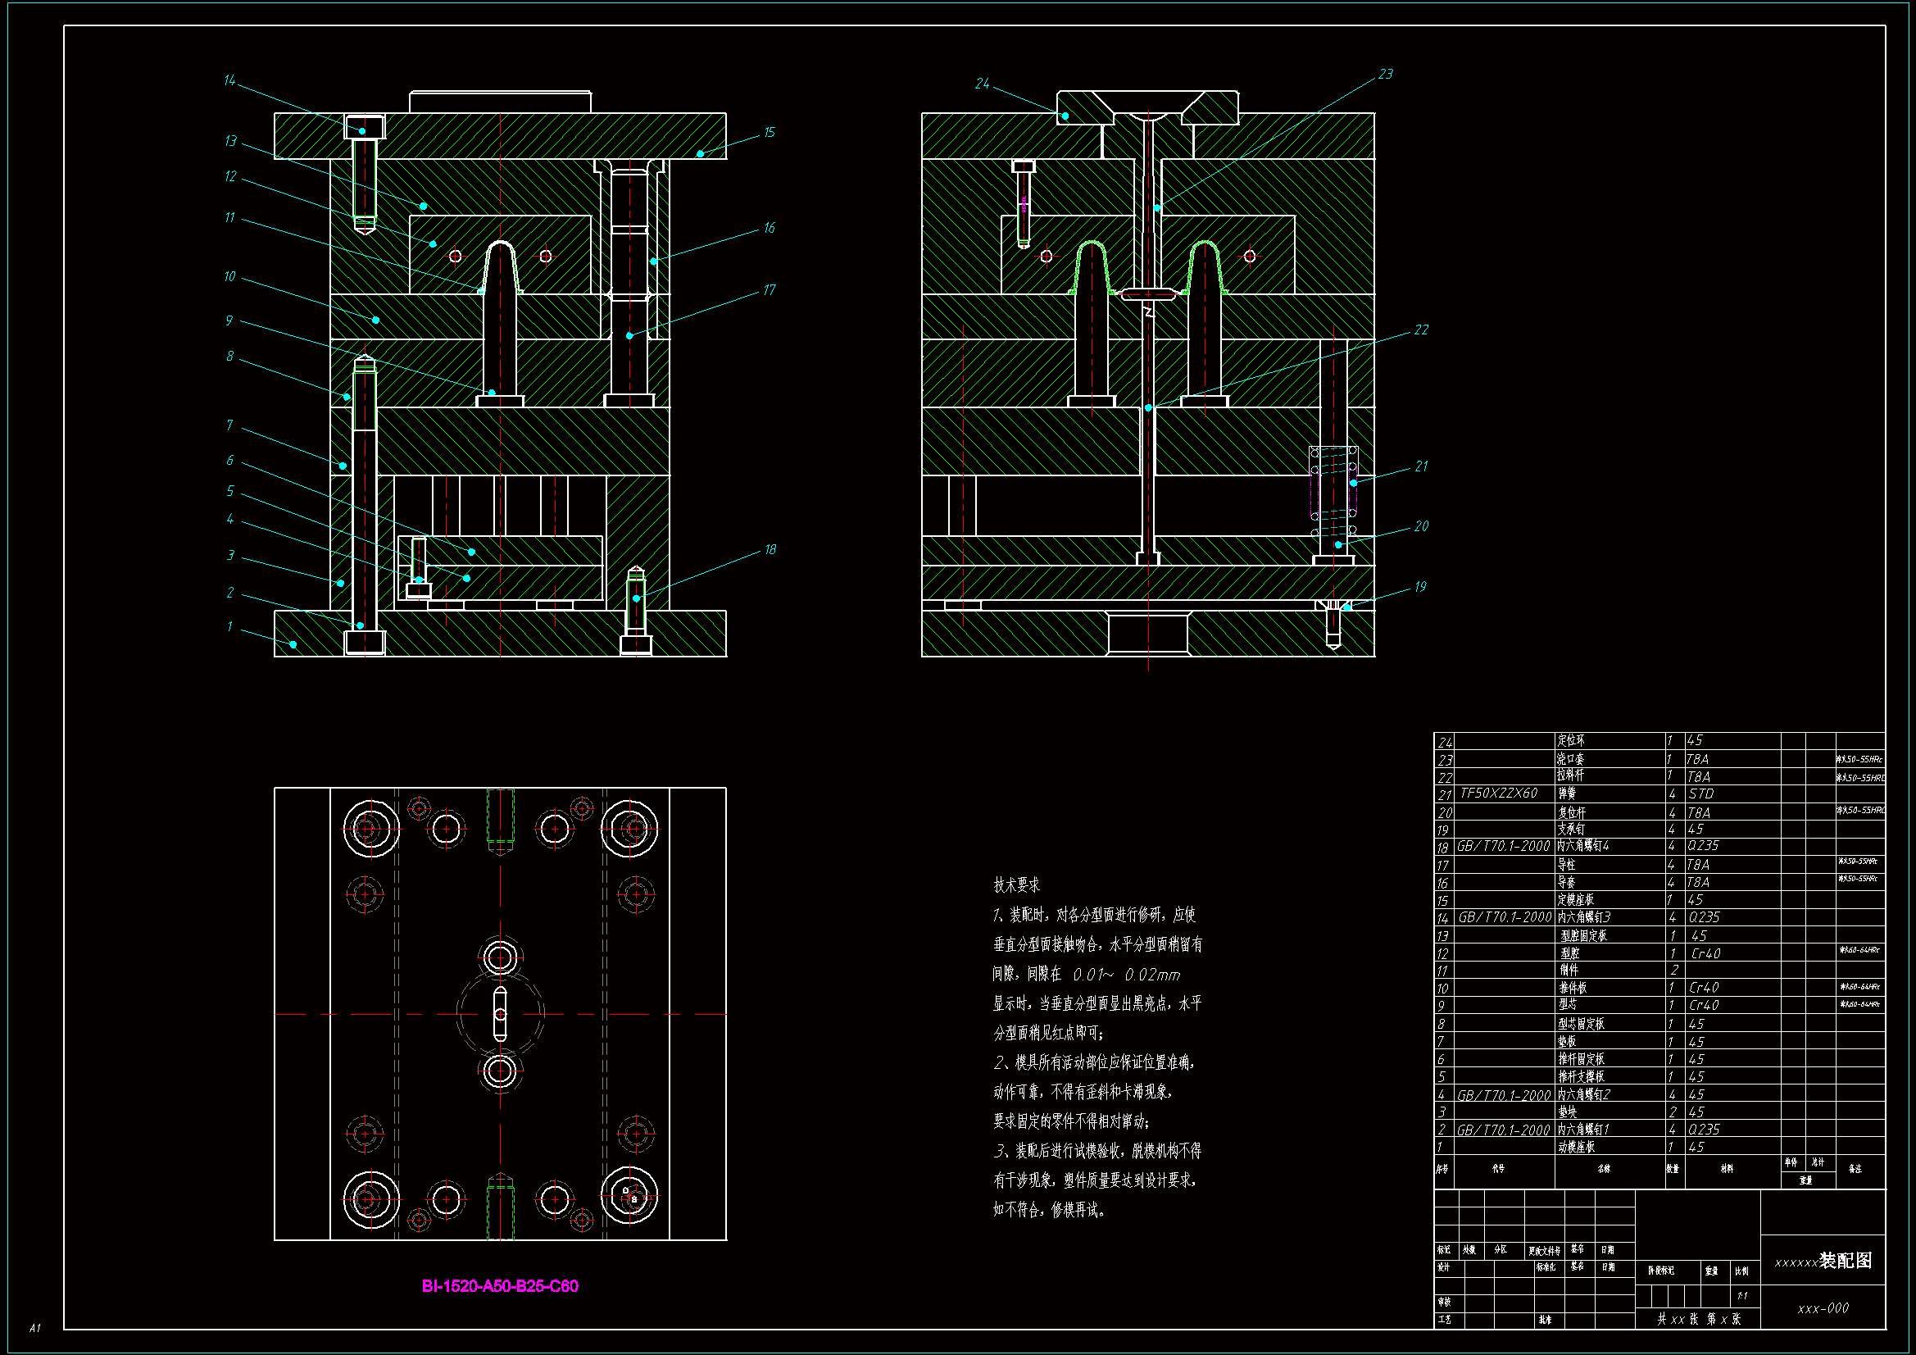Click the 0.01~0.02mm tolerance text

(x=1126, y=975)
